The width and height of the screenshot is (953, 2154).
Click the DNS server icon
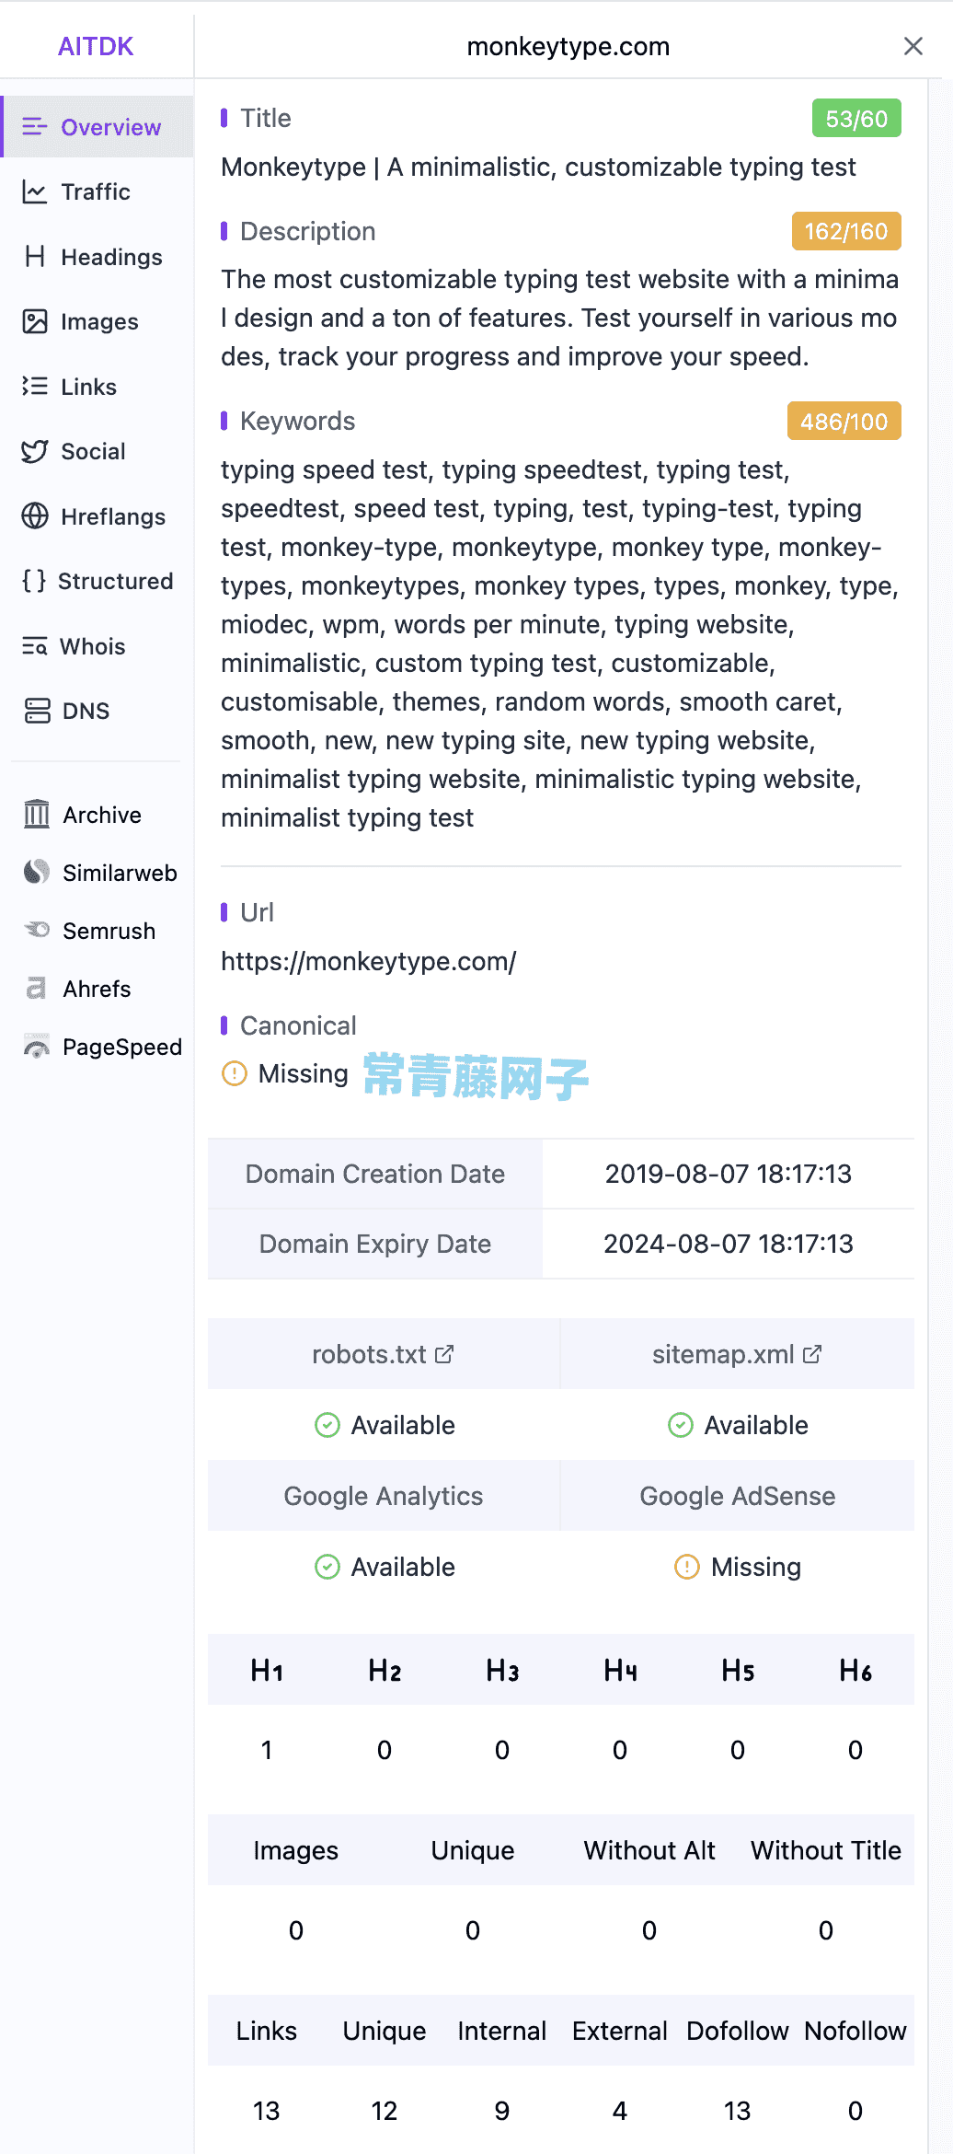click(x=37, y=711)
